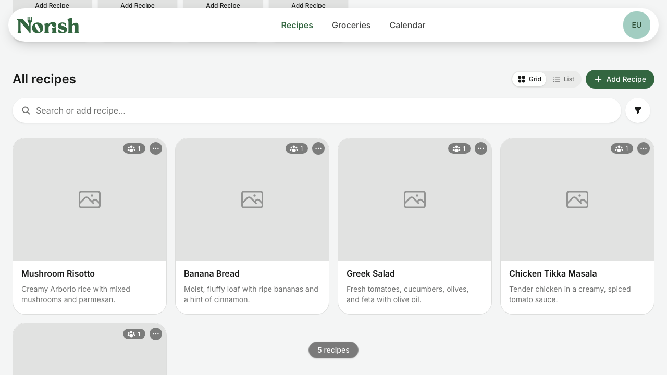Open more options on the fifth recipe card
Viewport: 667px width, 375px height.
[x=156, y=334]
